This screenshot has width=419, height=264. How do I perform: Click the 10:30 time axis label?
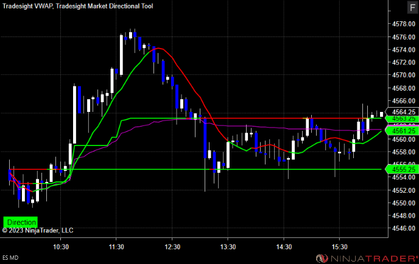click(x=61, y=246)
